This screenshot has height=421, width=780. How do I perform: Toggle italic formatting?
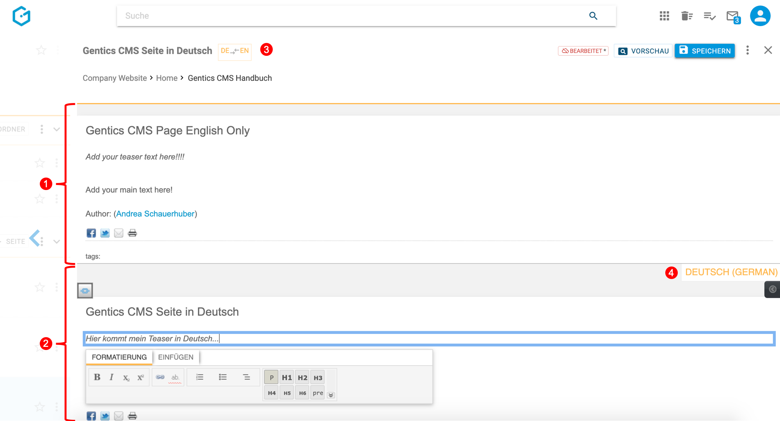tap(112, 377)
